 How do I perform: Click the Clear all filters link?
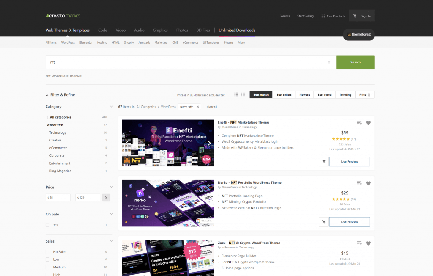pos(212,107)
